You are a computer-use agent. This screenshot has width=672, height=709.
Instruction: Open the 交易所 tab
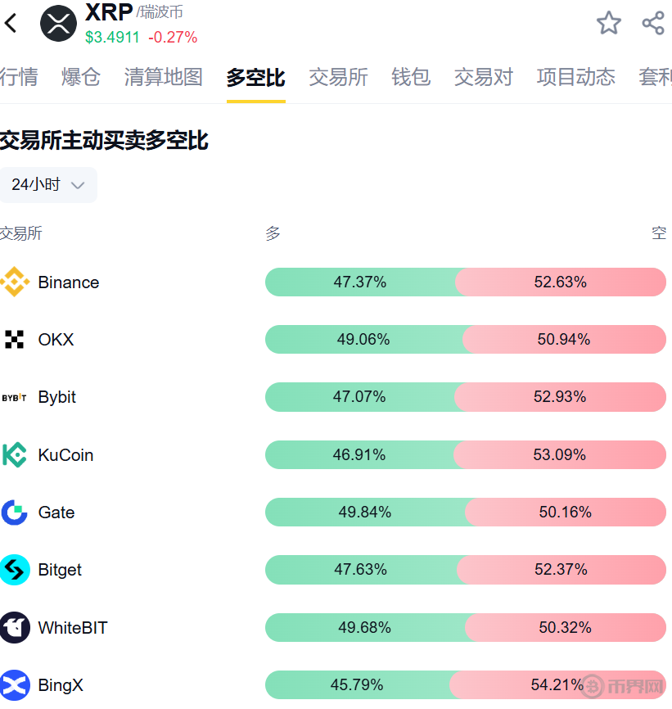[338, 77]
